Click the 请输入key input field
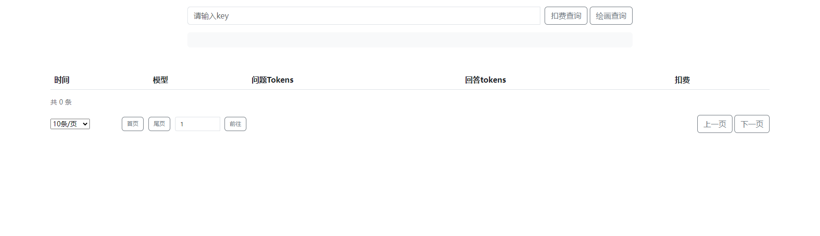 364,16
